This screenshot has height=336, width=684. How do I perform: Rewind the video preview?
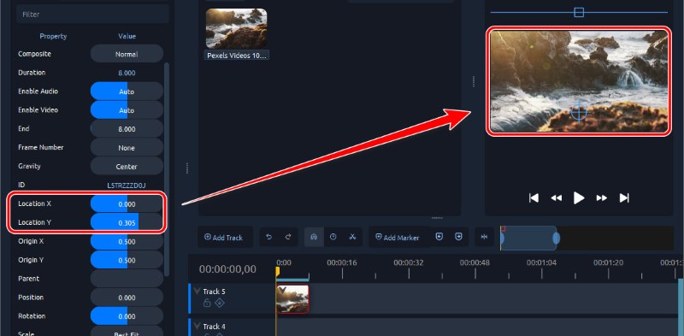[557, 198]
